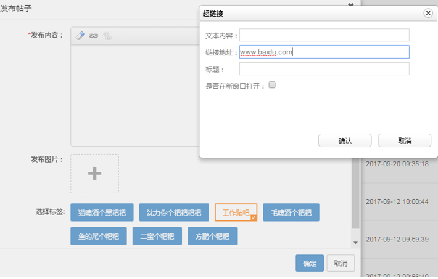Select the 猫啤酒个黑粑粑 tag

(x=102, y=212)
